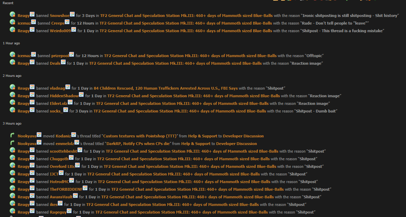Open the emmelolz username link
Image resolution: width=406 pixels, height=217 pixels.
point(65,144)
